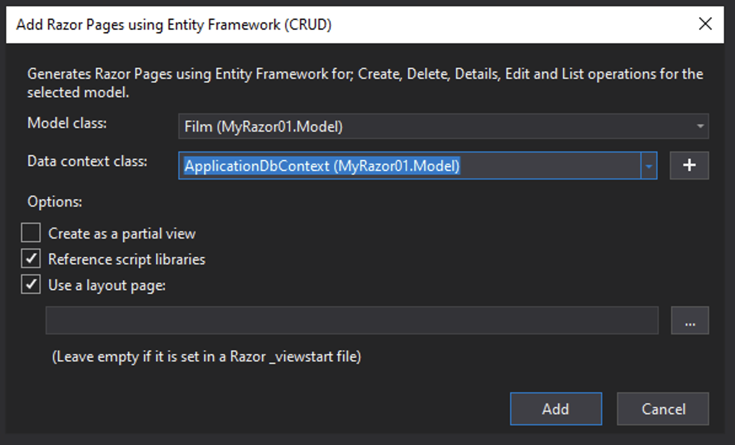Image resolution: width=735 pixels, height=445 pixels.
Task: Click the Model class dropdown arrow
Action: pos(701,127)
